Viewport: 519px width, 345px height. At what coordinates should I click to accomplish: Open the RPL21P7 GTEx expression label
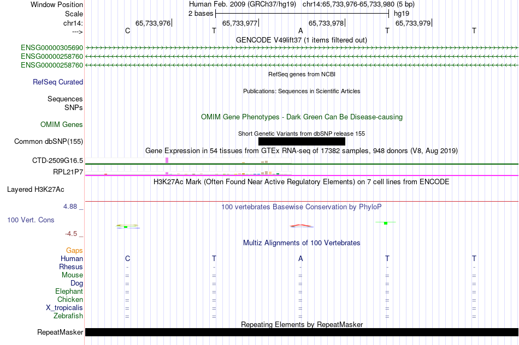(x=68, y=172)
